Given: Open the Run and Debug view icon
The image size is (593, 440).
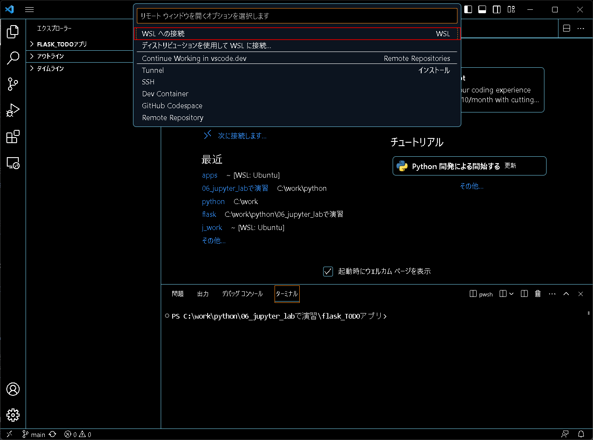Looking at the screenshot, I should [13, 111].
